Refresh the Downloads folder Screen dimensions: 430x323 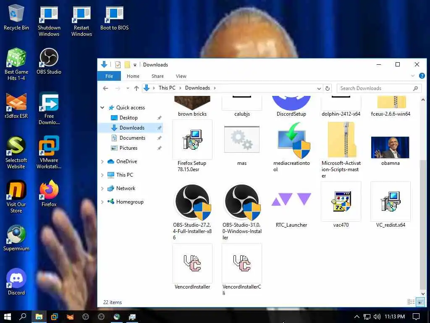pyautogui.click(x=328, y=88)
